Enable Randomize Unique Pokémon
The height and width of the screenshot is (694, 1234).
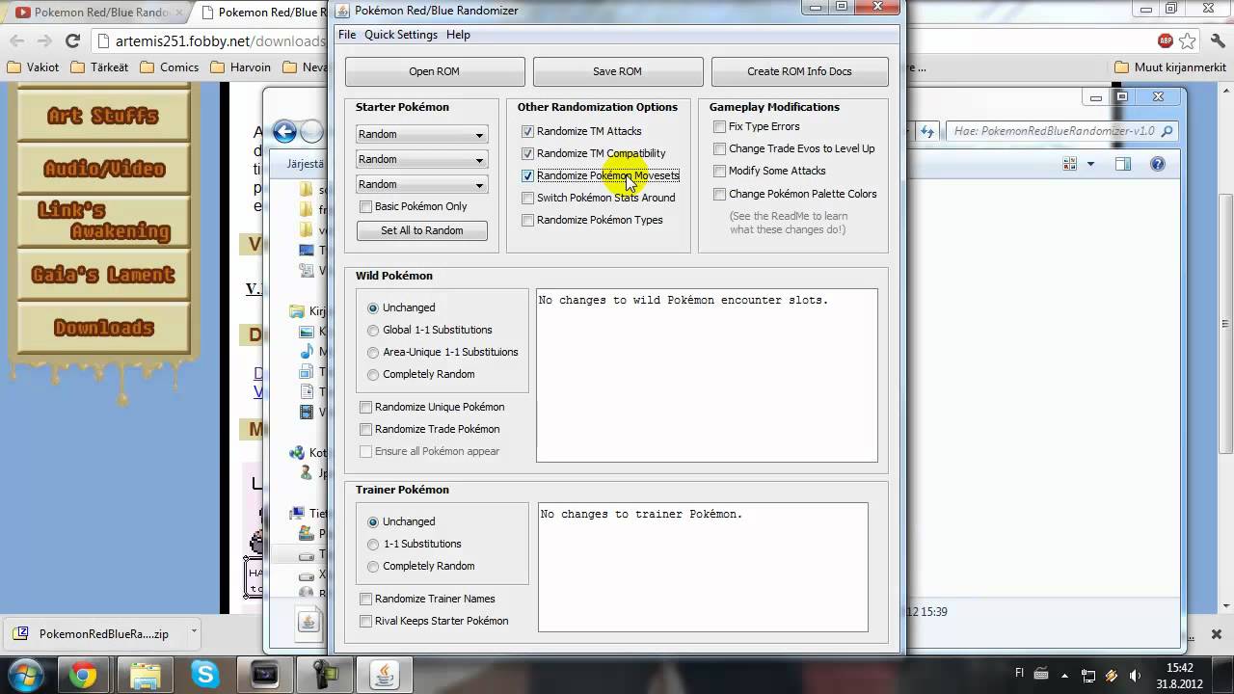365,407
